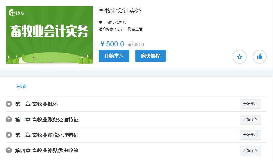The image size is (273, 161).
Task: Click 开始学习 for 第三章 畜牧业涉税处理特征
Action: coord(250,135)
